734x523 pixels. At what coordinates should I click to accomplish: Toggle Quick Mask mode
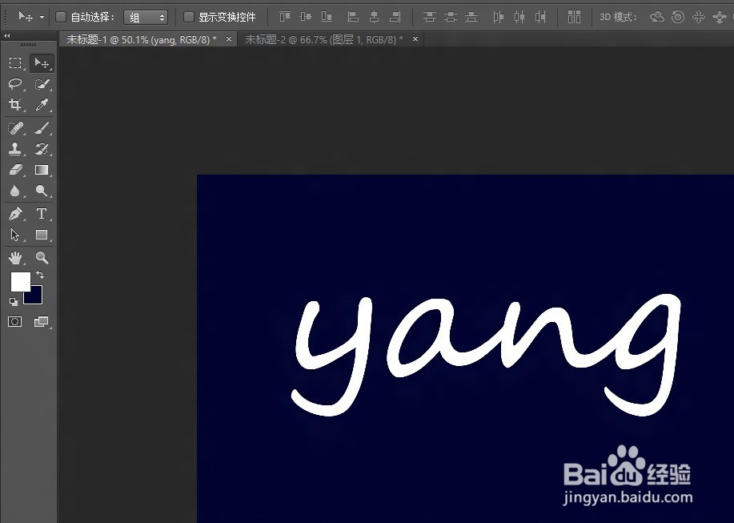pyautogui.click(x=15, y=322)
